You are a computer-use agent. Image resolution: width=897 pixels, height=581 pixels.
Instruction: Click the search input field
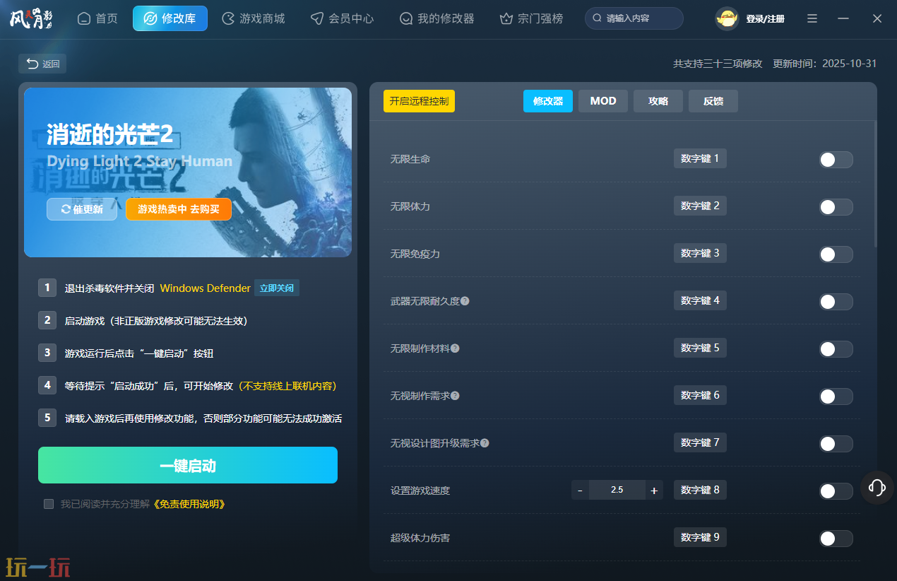[634, 18]
